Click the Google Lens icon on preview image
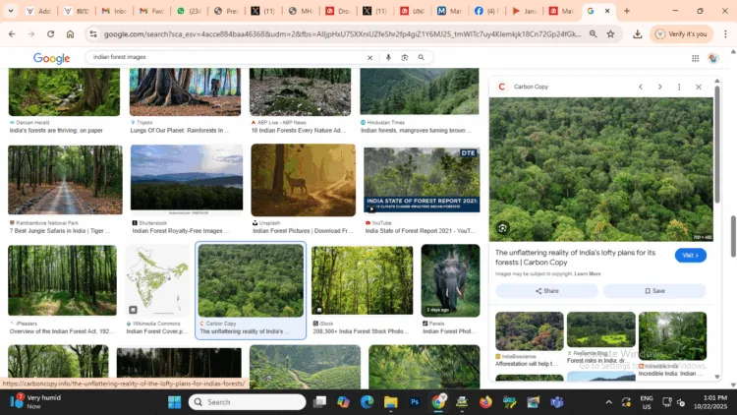 pyautogui.click(x=502, y=228)
